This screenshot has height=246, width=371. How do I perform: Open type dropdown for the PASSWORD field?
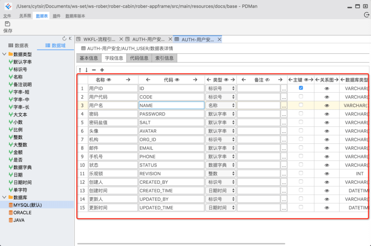(x=221, y=114)
